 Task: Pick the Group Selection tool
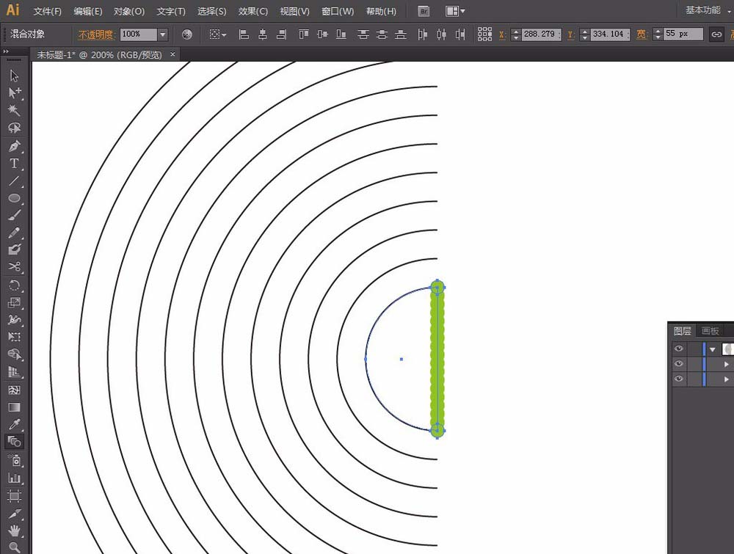coord(15,92)
